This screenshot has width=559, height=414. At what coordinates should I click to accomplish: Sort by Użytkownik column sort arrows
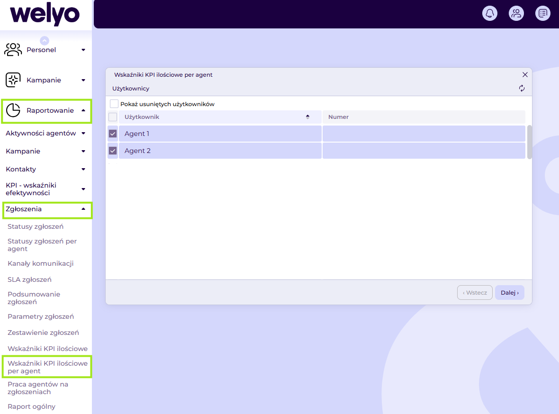pyautogui.click(x=307, y=117)
